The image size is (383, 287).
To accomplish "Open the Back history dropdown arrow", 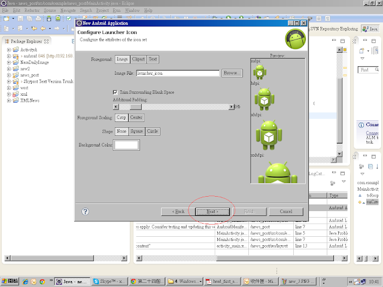I will [50, 29].
